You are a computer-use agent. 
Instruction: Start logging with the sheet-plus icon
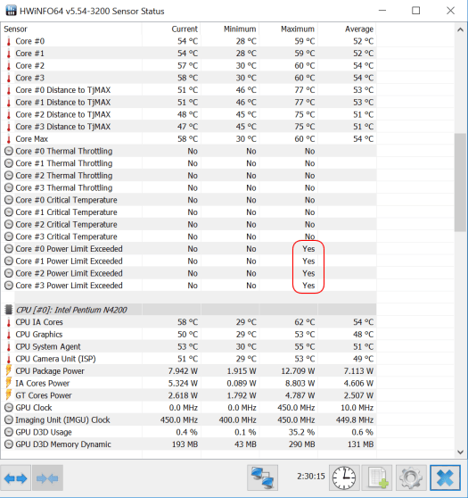(x=378, y=478)
